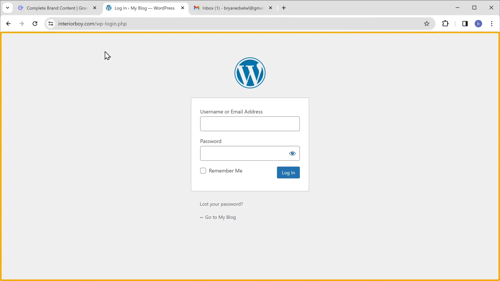Open the Chrome side panel
Screen dimensions: 500x281
click(x=465, y=24)
